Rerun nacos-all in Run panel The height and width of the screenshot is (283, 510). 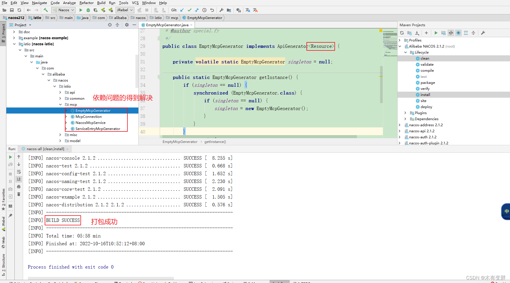[10, 157]
